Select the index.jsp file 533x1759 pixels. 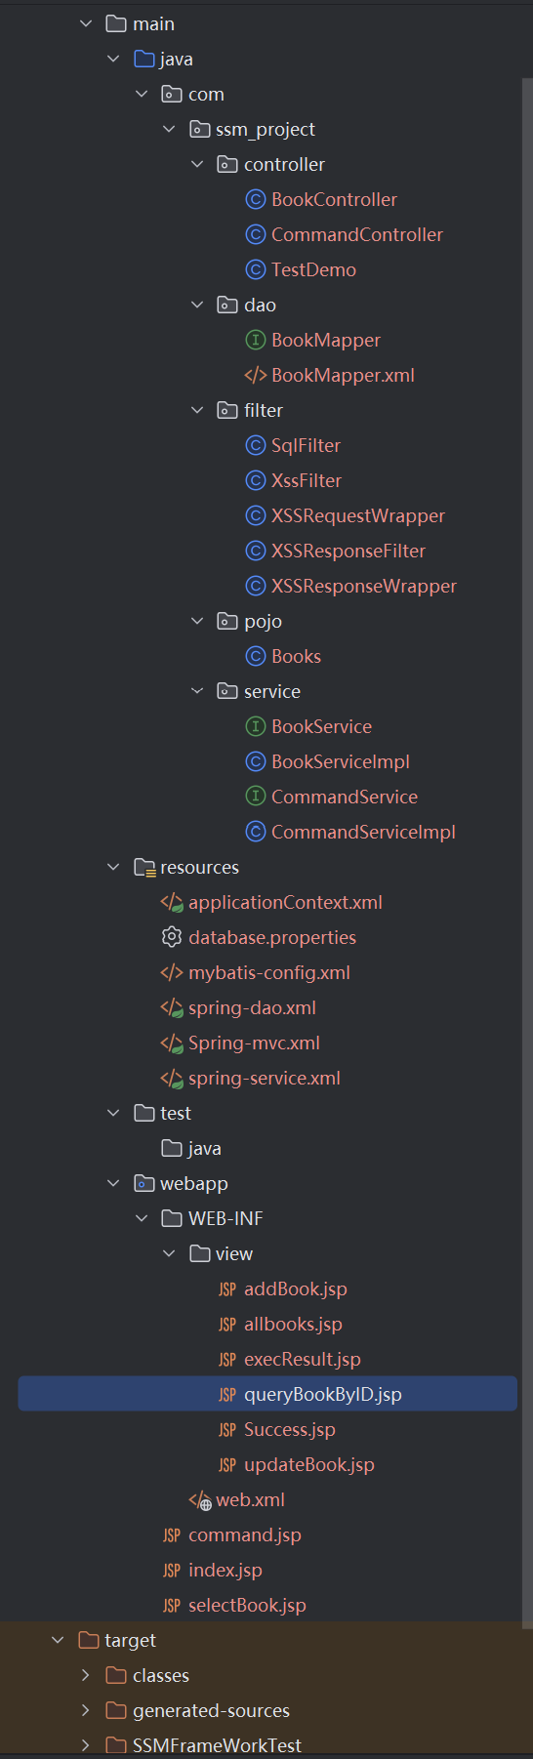click(225, 1570)
